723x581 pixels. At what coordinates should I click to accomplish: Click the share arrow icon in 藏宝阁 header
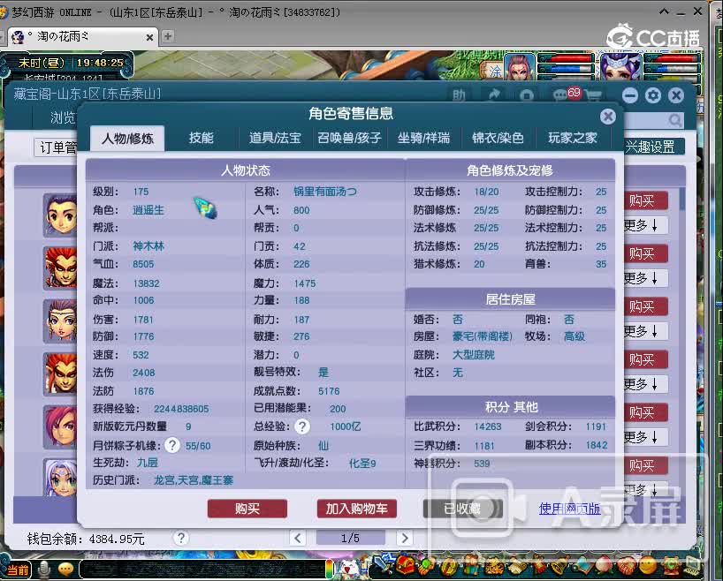[494, 94]
